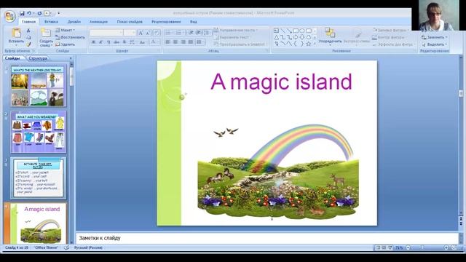Fit slide to current window
The image size is (466, 262).
pyautogui.click(x=454, y=247)
